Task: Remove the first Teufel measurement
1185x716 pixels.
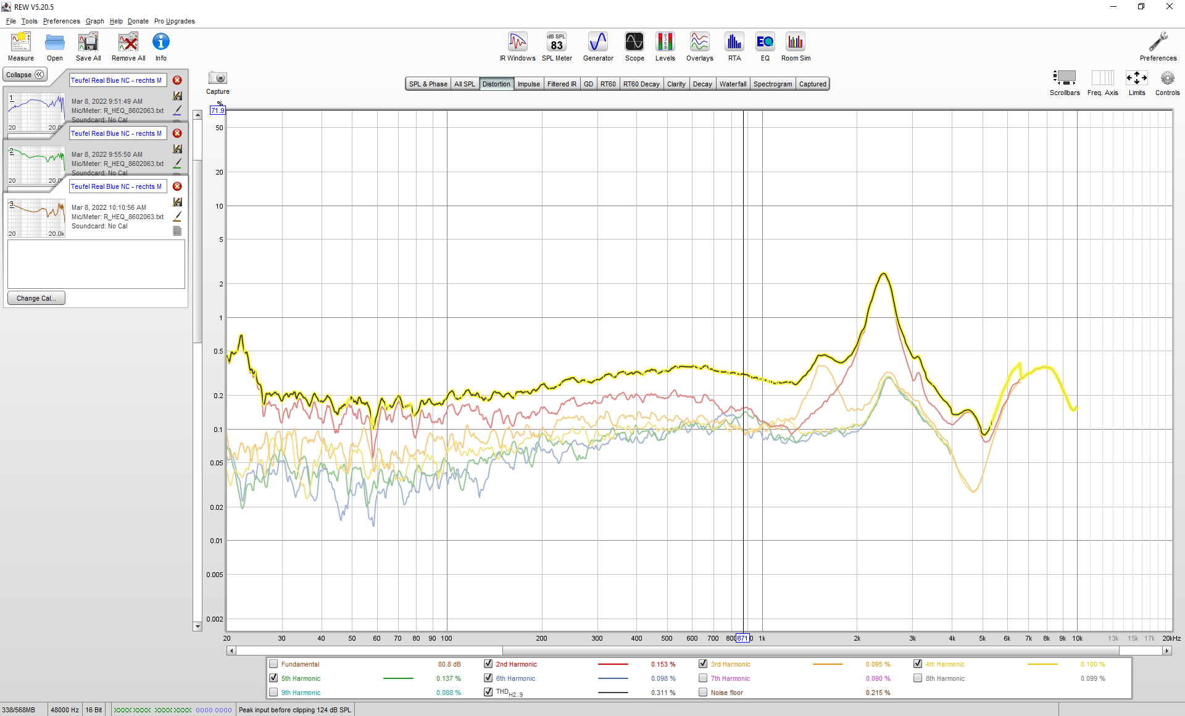Action: 177,80
